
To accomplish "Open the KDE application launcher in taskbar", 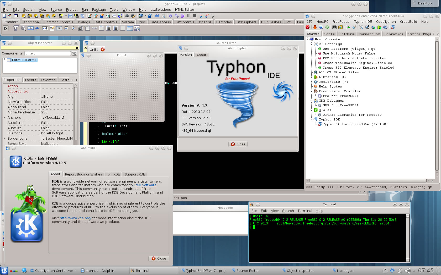I will pos(4,271).
